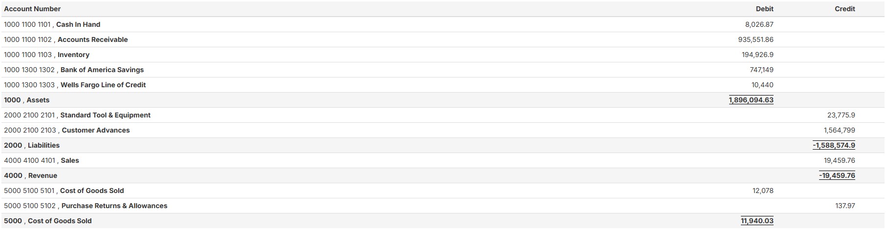
Task: Click the Assets debit total 1,896,094.63
Action: tap(751, 100)
